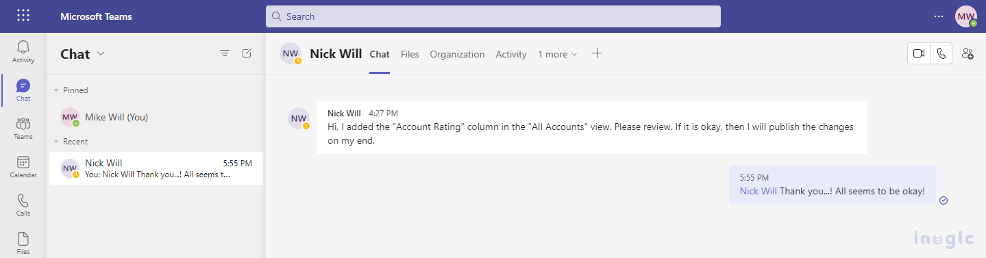Collapse the Pinned section
This screenshot has width=986, height=258.
56,90
